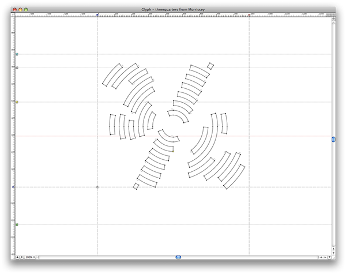The height and width of the screenshot is (274, 346).
Task: Click the up-down meter button beside zoom
Action: tap(22, 257)
